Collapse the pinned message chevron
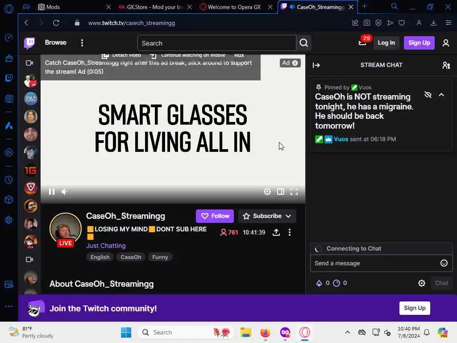457x343 pixels. point(441,95)
